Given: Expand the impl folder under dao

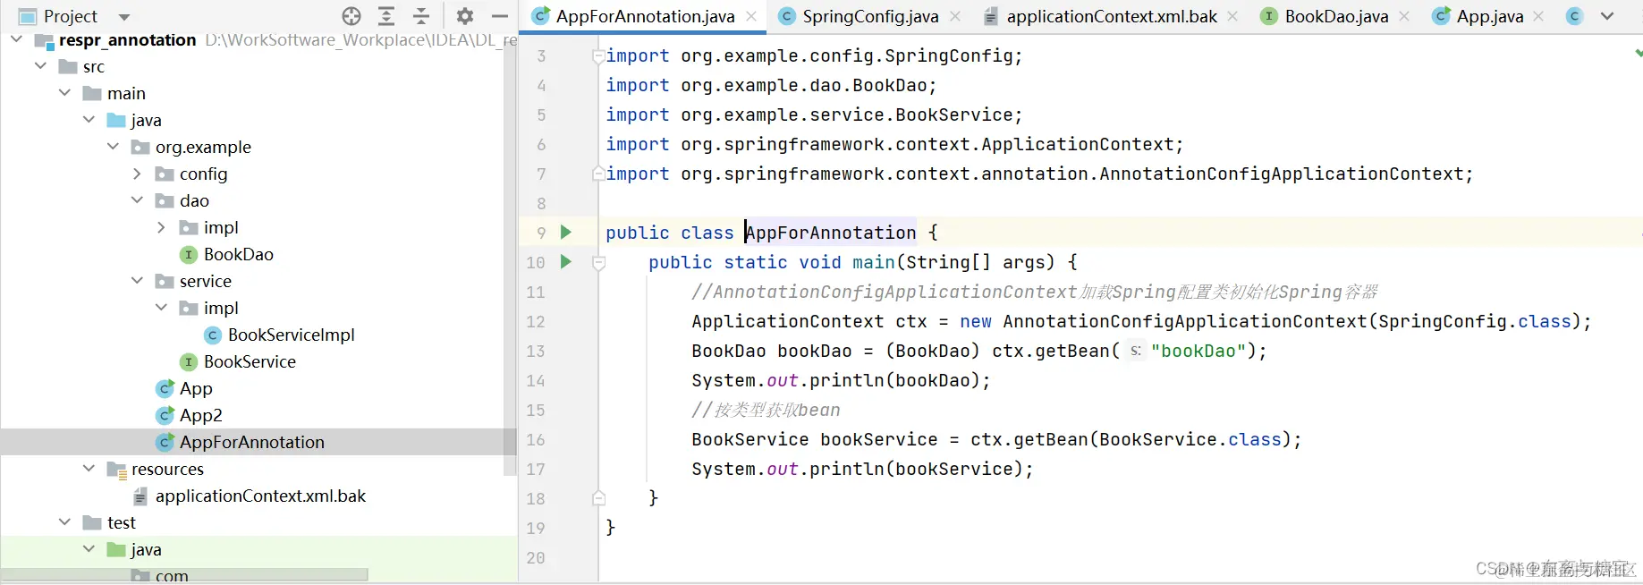Looking at the screenshot, I should 161,227.
